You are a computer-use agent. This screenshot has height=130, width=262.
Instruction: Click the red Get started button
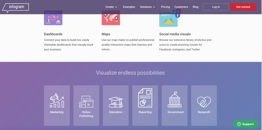pos(243,7)
